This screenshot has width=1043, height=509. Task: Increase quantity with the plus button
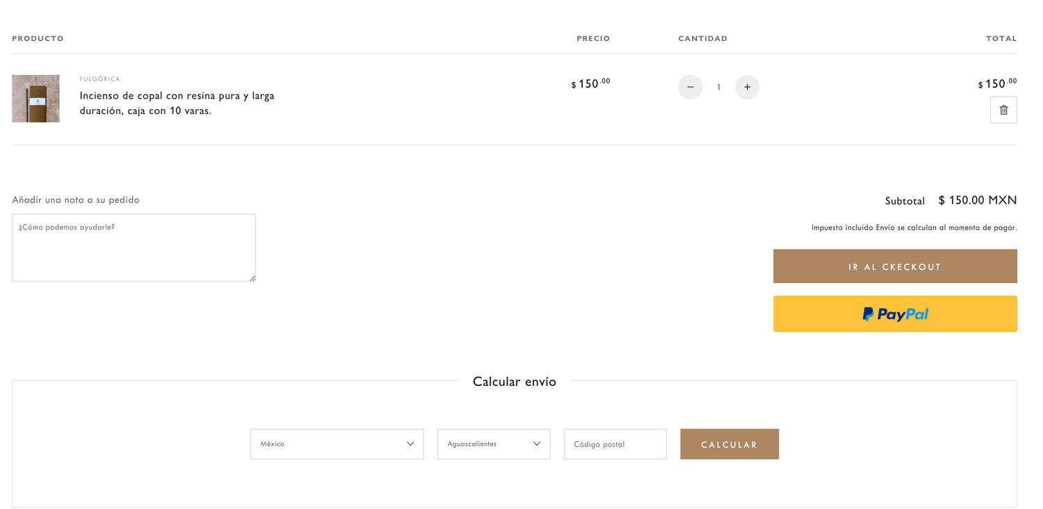747,87
